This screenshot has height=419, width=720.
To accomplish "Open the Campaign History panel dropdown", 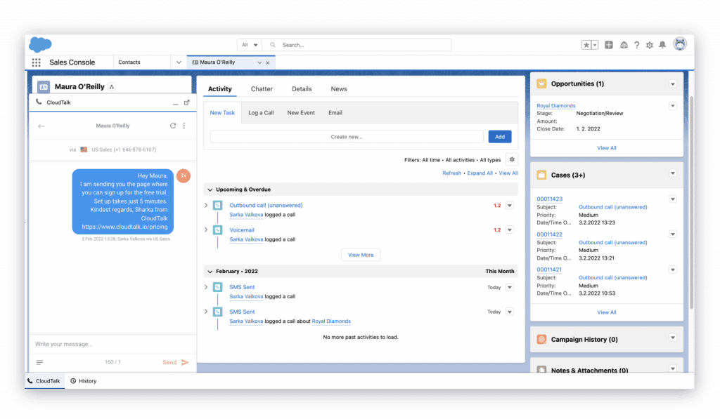I will pyautogui.click(x=673, y=338).
